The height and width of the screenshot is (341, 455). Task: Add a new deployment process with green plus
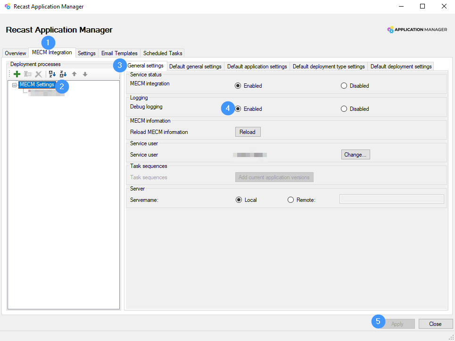coord(17,74)
